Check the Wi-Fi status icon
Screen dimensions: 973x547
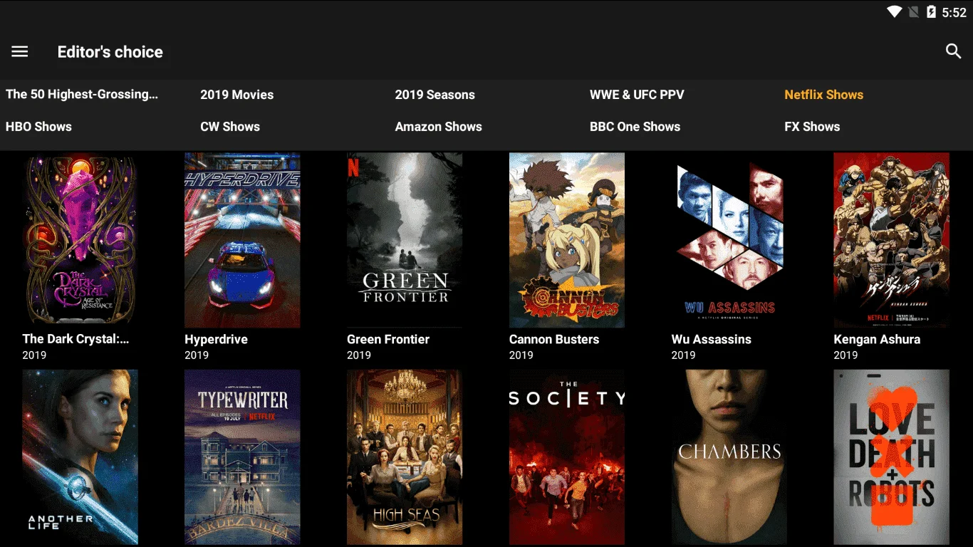(x=894, y=12)
